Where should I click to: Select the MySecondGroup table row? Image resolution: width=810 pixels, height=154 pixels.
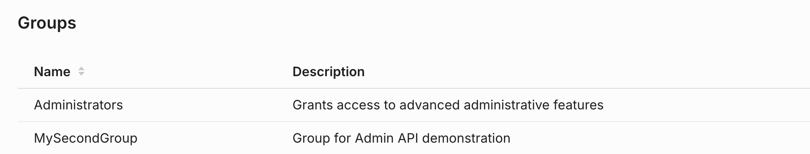(x=414, y=138)
